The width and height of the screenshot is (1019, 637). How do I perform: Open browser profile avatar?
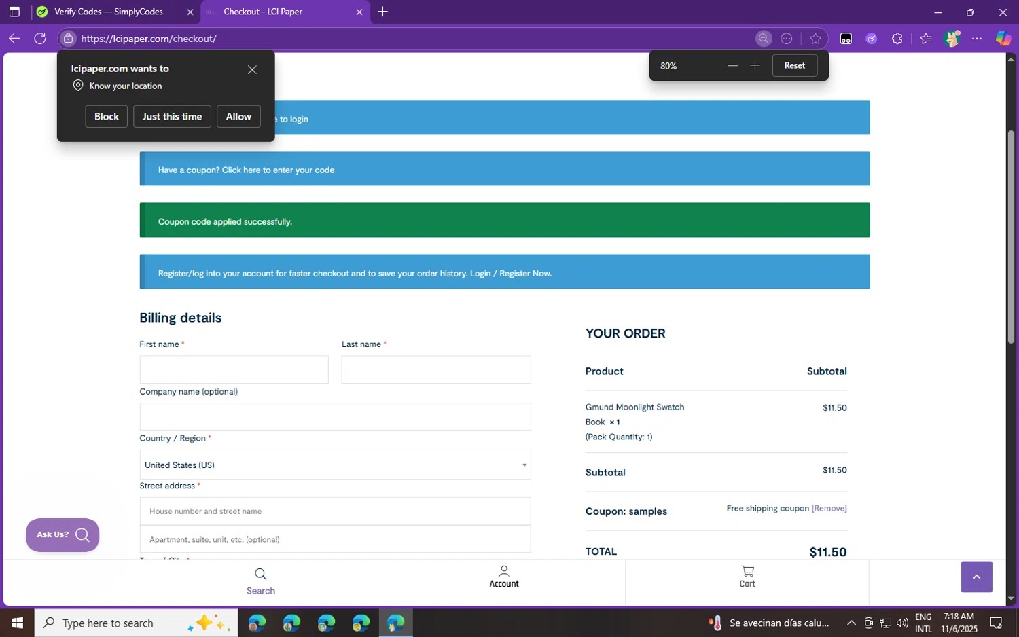[x=952, y=39]
